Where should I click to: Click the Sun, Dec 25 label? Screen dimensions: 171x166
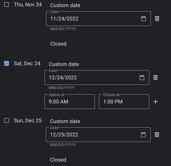[28, 120]
